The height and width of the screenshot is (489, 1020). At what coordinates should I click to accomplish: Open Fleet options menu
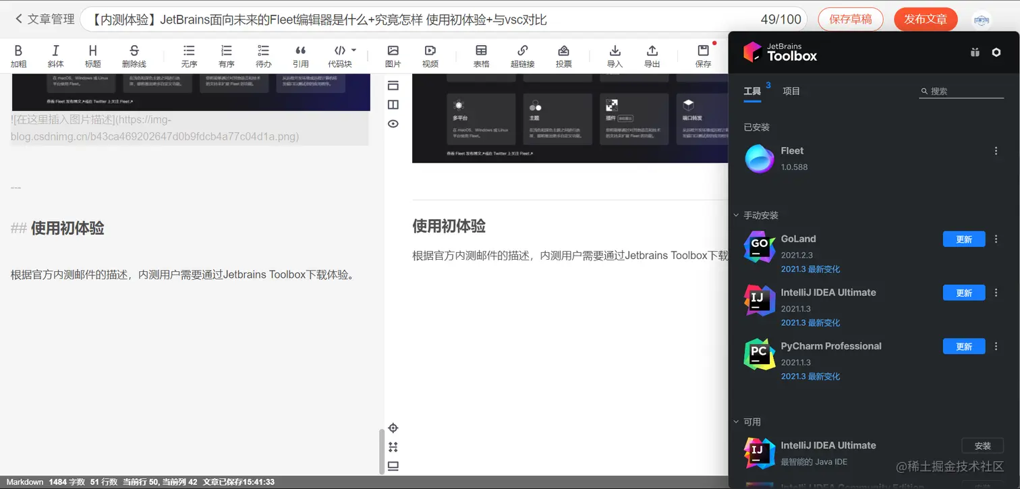click(996, 151)
